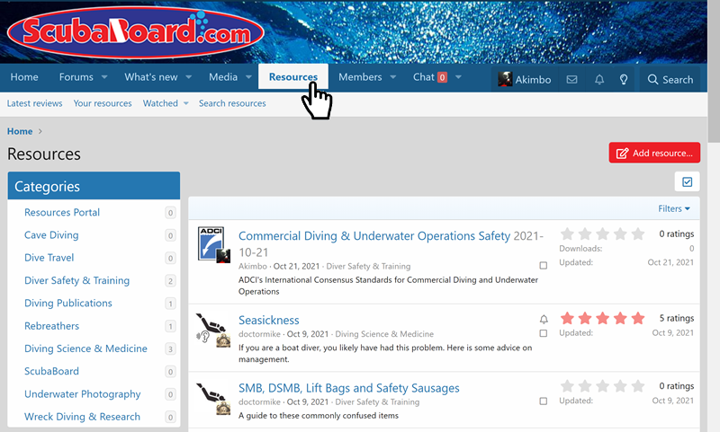Select the Diver Safety & Training category
720x432 pixels.
(x=77, y=280)
